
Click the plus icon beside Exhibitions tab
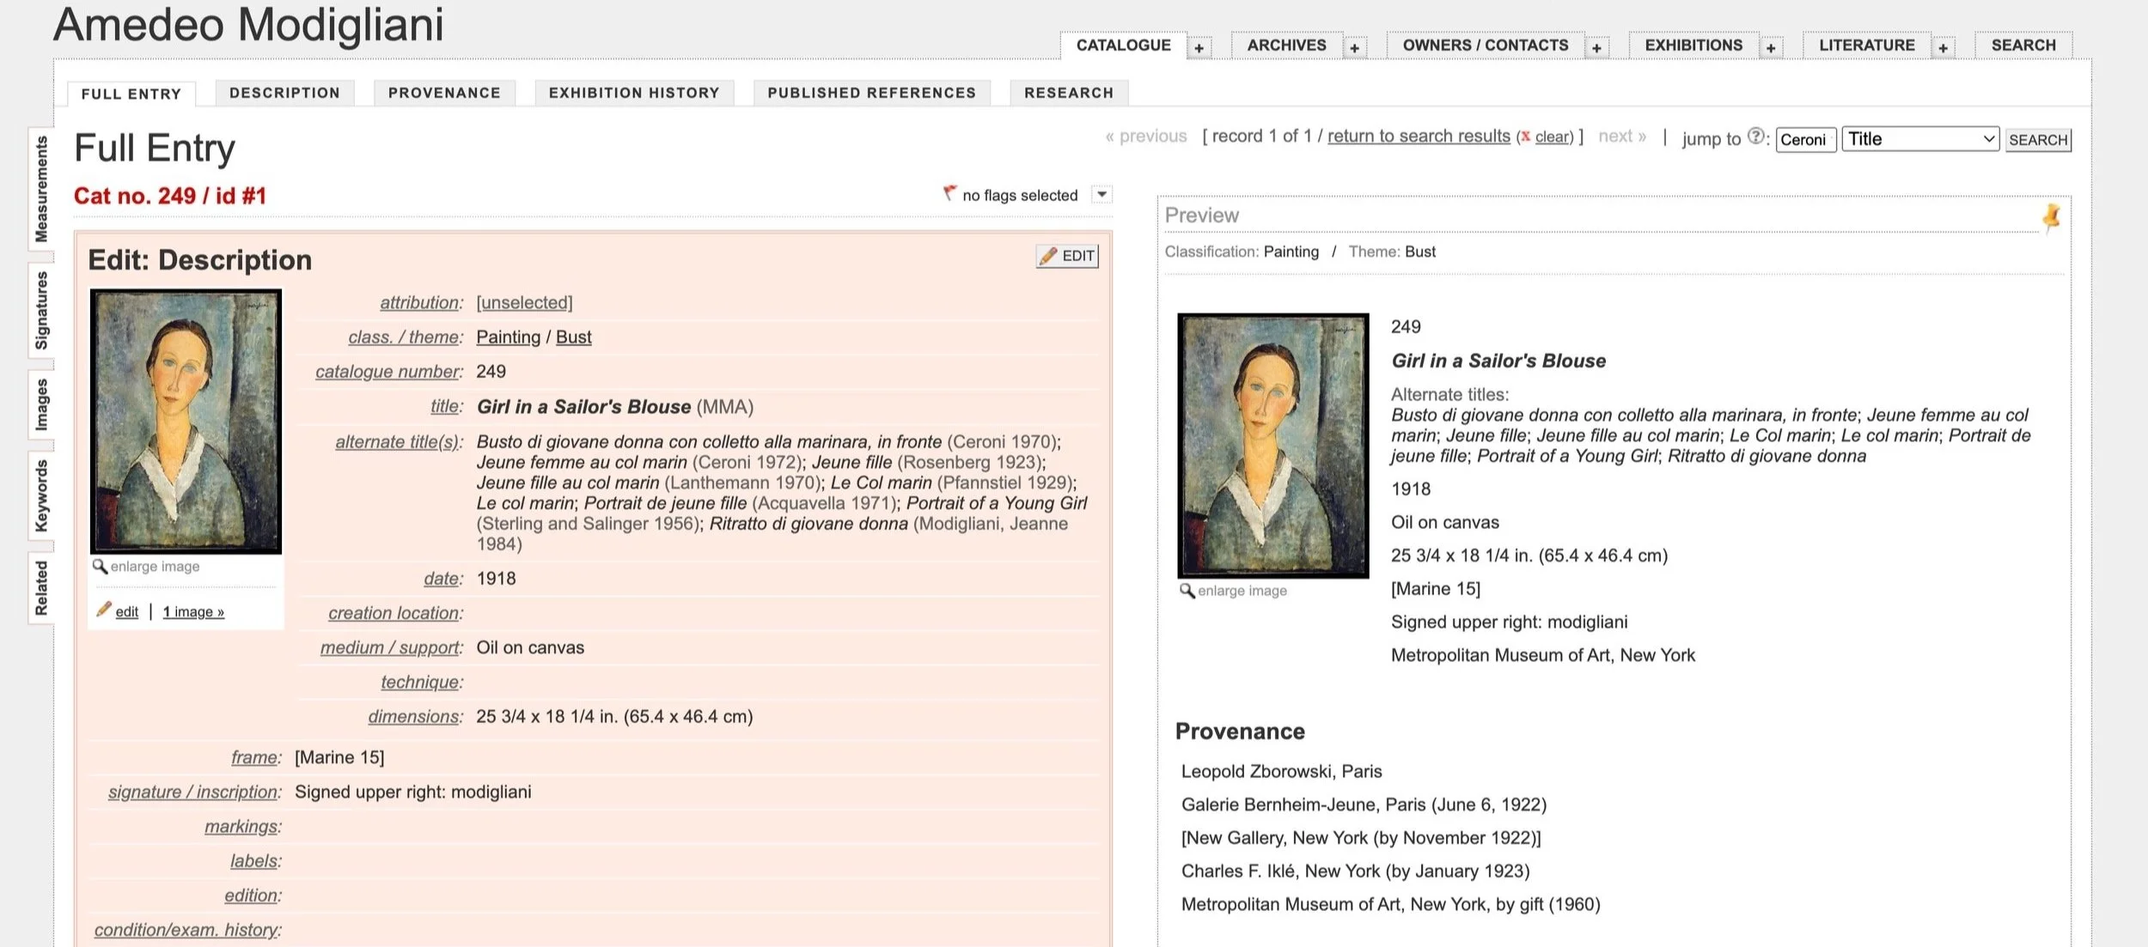pyautogui.click(x=1771, y=48)
